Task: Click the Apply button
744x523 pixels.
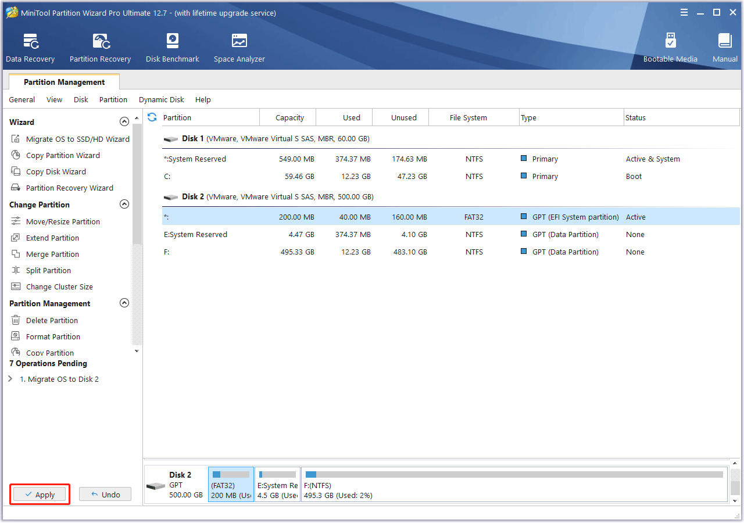Action: click(x=40, y=495)
